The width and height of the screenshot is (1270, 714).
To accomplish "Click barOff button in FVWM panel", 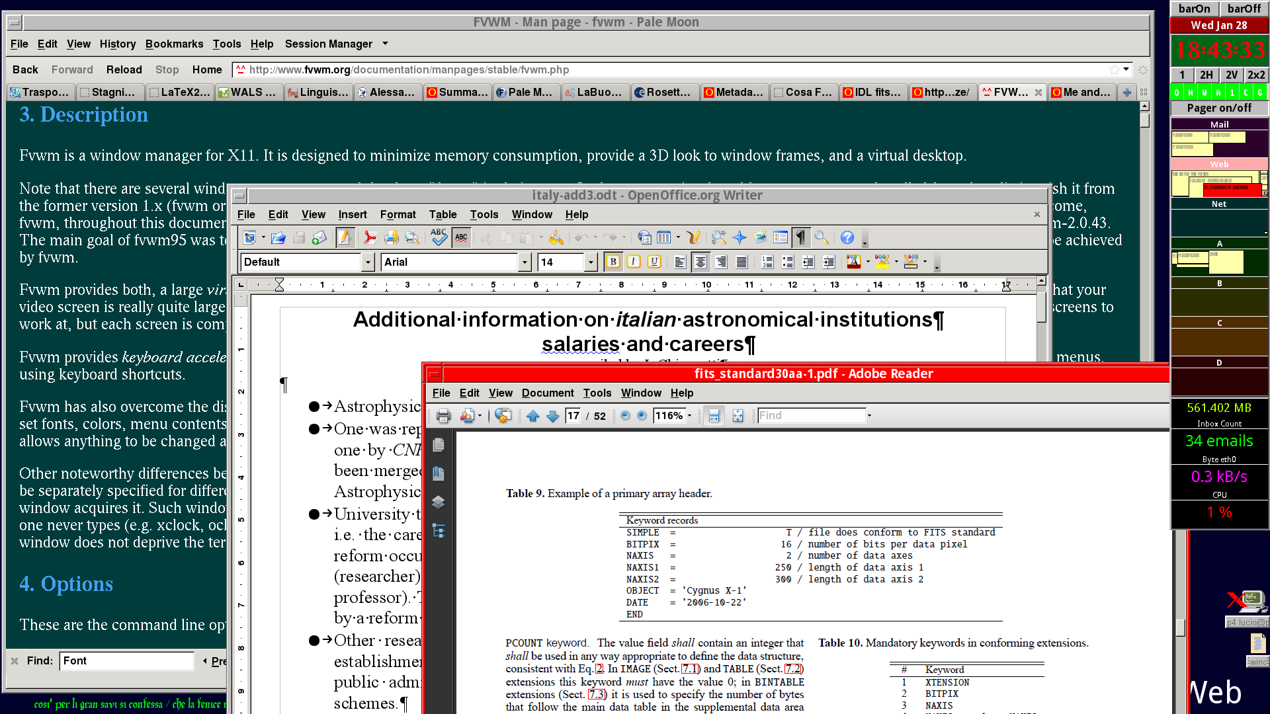I will (1244, 8).
